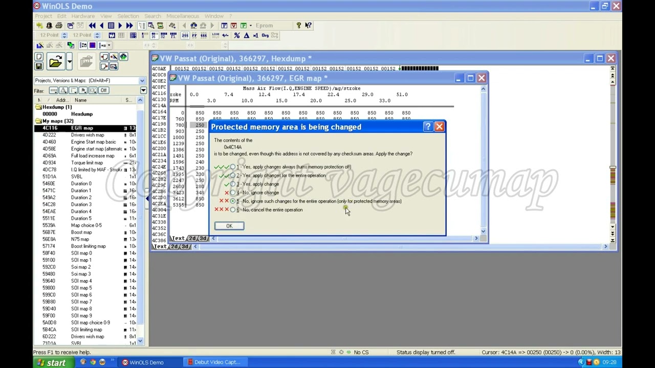Toggle the hexadecimal FF number format
655x368 pixels.
pyautogui.click(x=194, y=35)
